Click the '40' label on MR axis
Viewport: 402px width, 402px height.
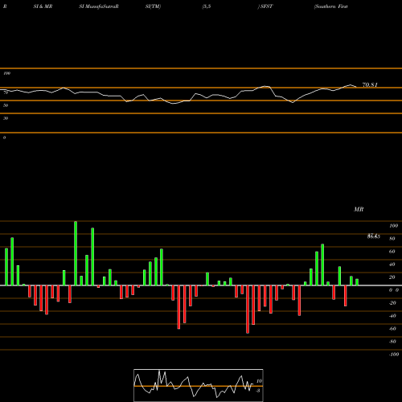point(392,265)
